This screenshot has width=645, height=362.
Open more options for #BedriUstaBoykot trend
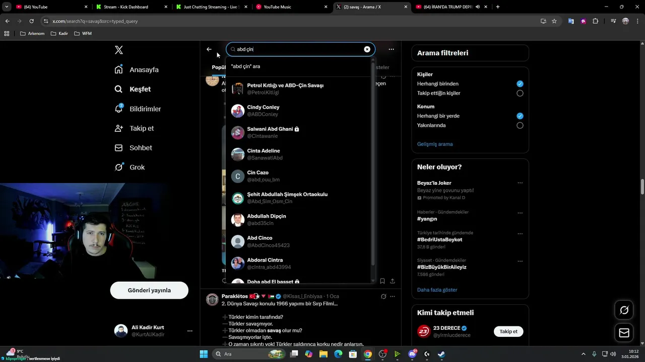tap(520, 234)
